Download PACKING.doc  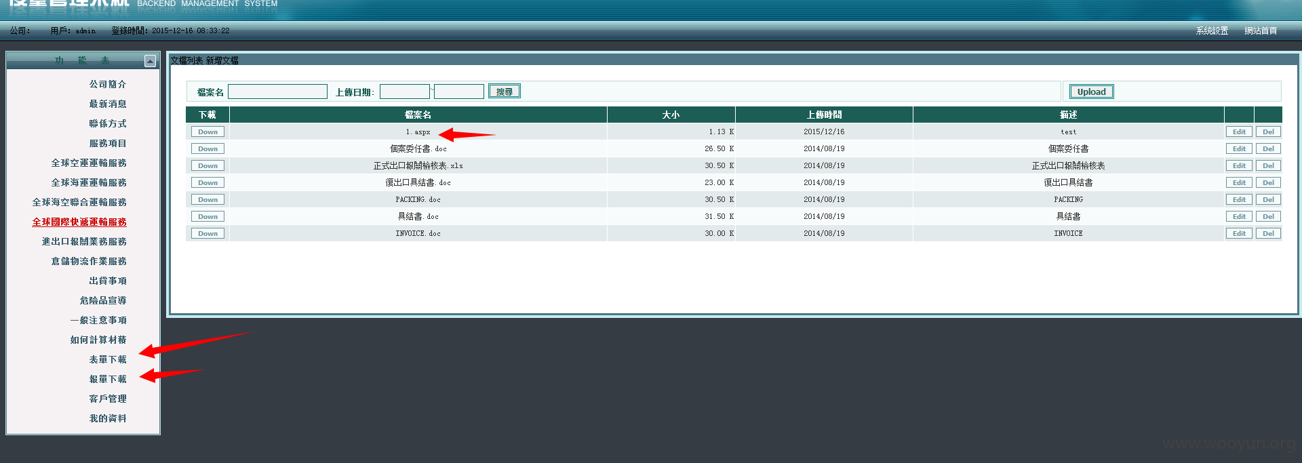(x=208, y=200)
